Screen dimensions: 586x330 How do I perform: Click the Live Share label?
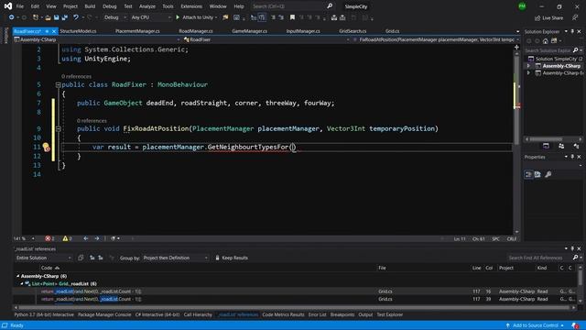point(552,18)
